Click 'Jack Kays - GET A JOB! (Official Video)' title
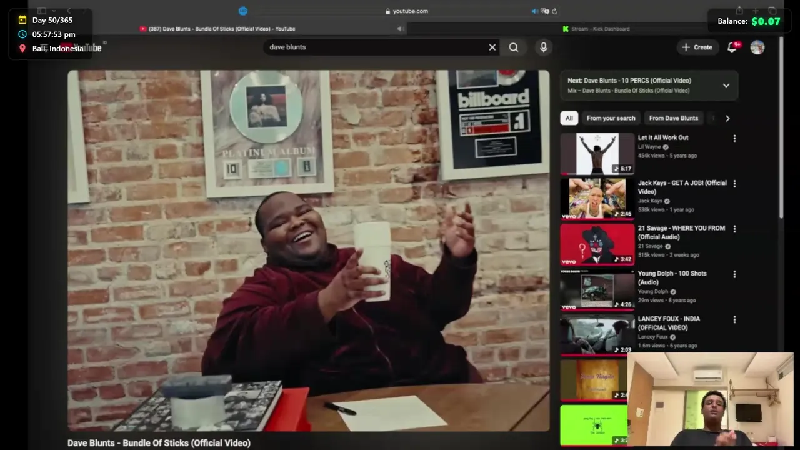The image size is (800, 450). 682,187
